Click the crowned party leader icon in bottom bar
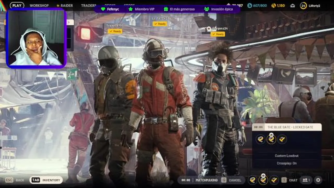The width and height of the screenshot is (334, 188). point(263,180)
